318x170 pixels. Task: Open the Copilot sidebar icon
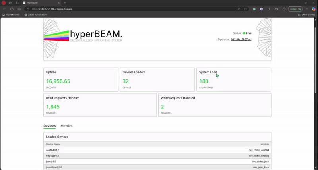(x=314, y=9)
